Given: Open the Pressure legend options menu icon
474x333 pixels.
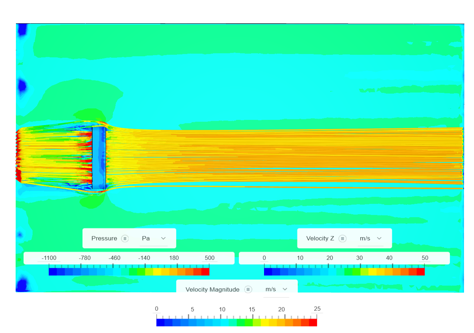Looking at the screenshot, I should click(125, 238).
